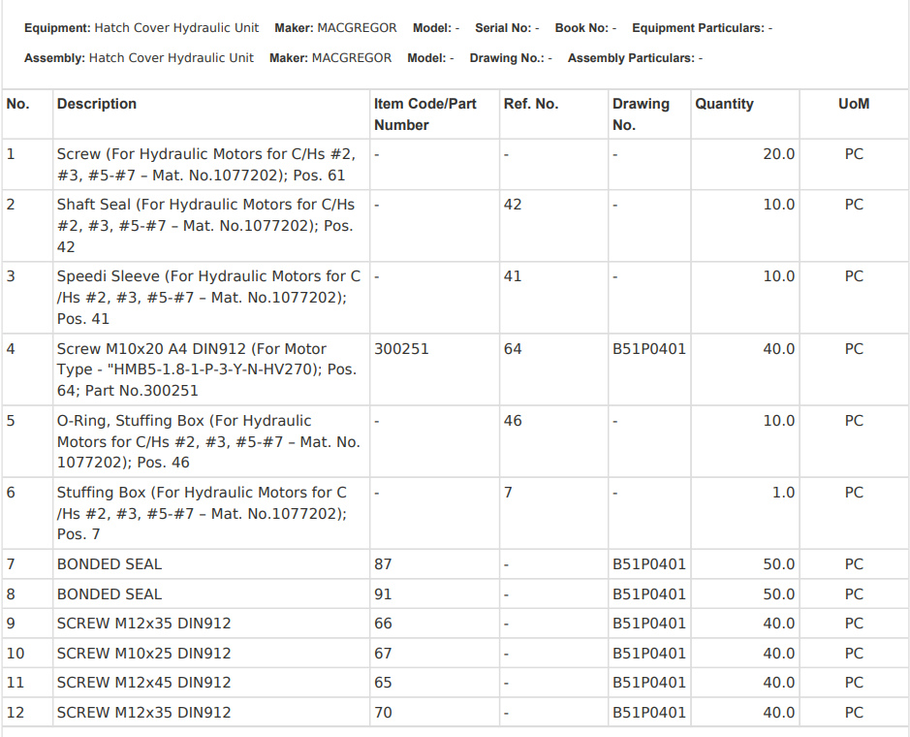
Task: Select the O-Ring, Stuffing Box description
Action: coord(207,441)
